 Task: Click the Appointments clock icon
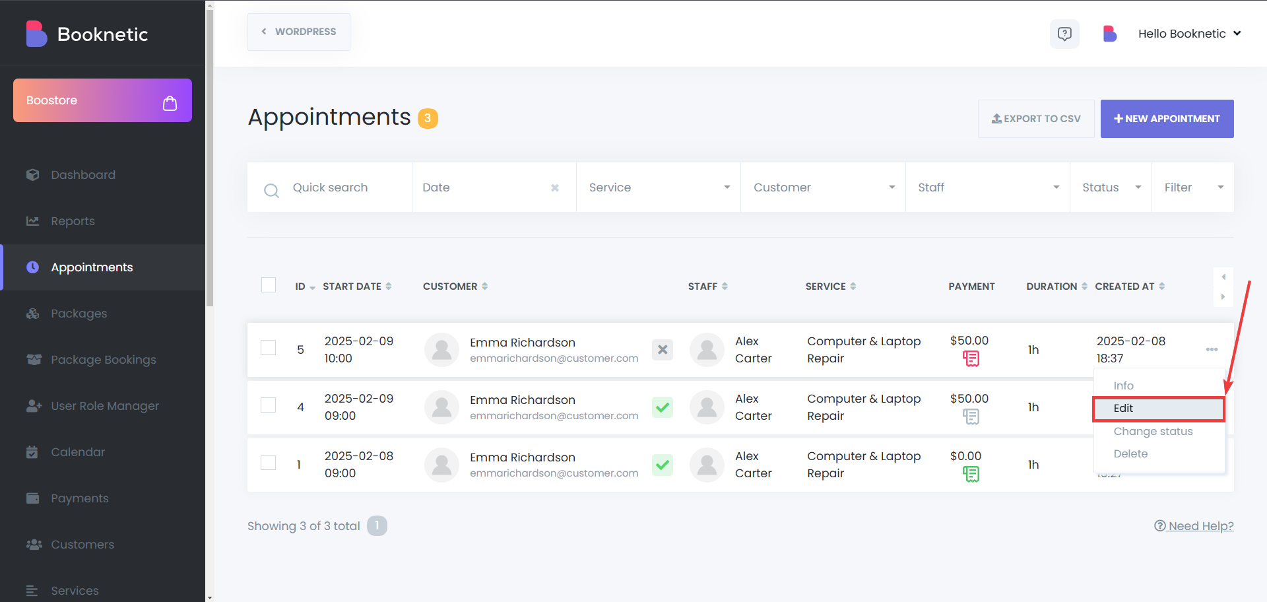click(32, 267)
